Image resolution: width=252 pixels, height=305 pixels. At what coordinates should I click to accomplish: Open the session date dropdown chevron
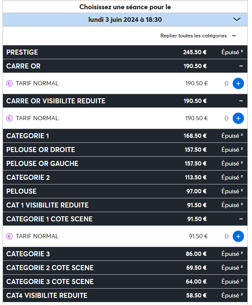pyautogui.click(x=236, y=19)
